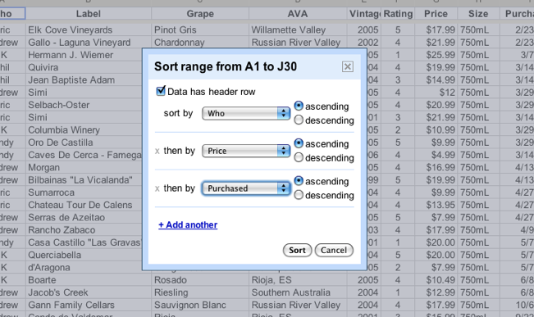Select the Riesling grape cell
534x317 pixels.
click(x=200, y=292)
